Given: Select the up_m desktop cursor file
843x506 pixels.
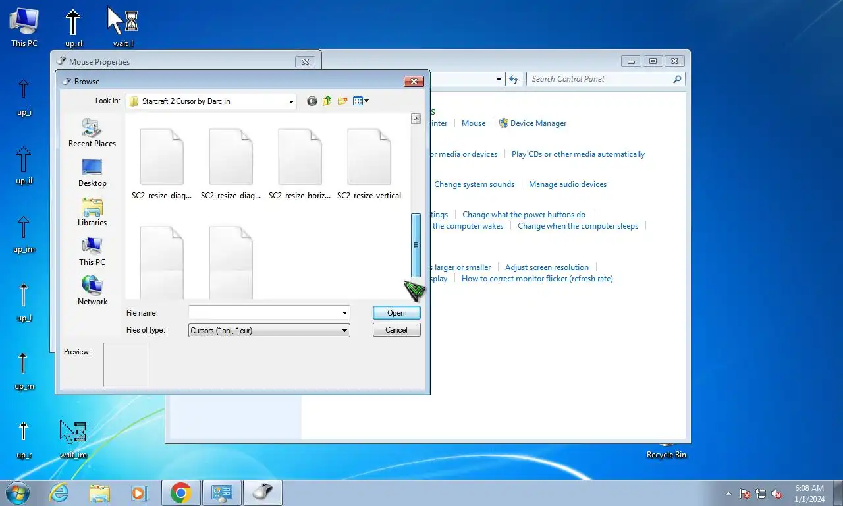Looking at the screenshot, I should pos(24,371).
